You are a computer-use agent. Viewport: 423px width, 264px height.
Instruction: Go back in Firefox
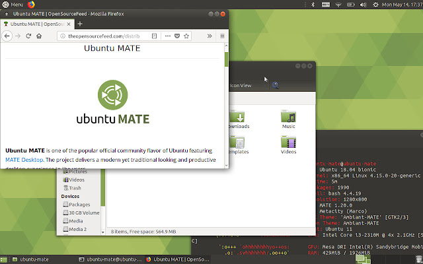(x=7, y=36)
